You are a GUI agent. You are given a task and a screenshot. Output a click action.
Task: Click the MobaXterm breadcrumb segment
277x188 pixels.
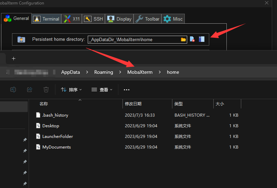click(x=140, y=72)
